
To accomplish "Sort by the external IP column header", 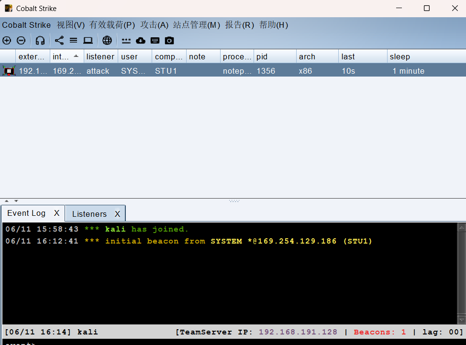I will (33, 56).
